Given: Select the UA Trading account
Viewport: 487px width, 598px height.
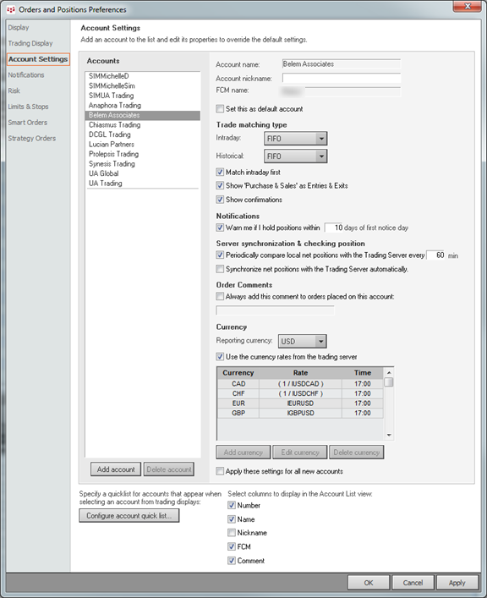Looking at the screenshot, I should coord(143,183).
